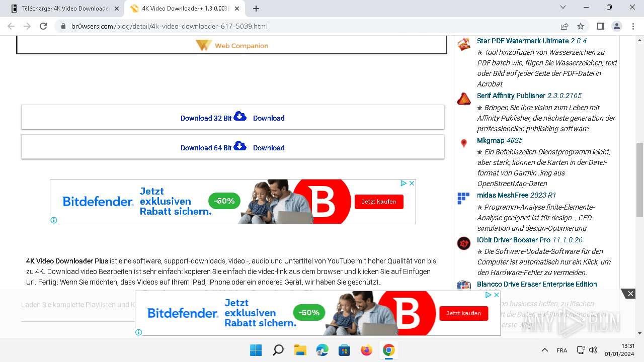Open the Chrome three-dot menu
The image size is (644, 362).
click(632, 26)
